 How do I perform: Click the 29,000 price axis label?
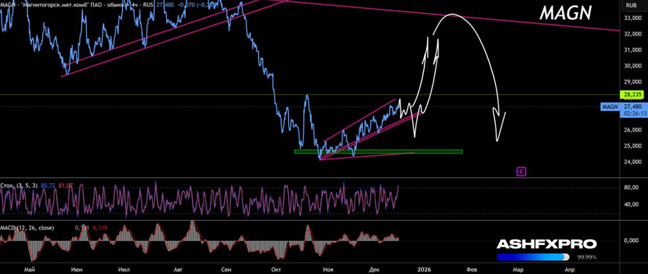pos(632,82)
